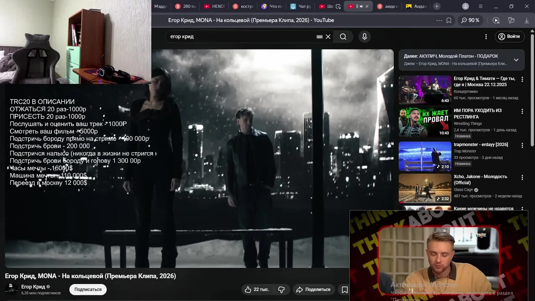
Task: Open the ИМ ПОРА УХОДИТЬ ИЗ РЕСТЛИНГА thumbnail
Action: [x=425, y=122]
